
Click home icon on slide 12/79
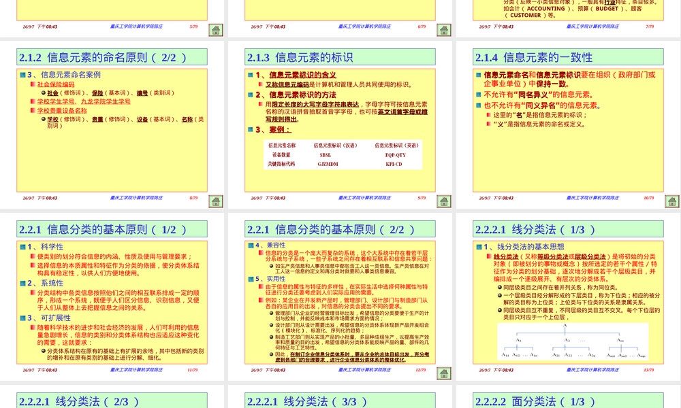444,373
